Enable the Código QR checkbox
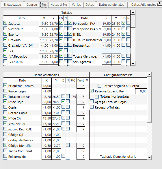 coord(5,134)
